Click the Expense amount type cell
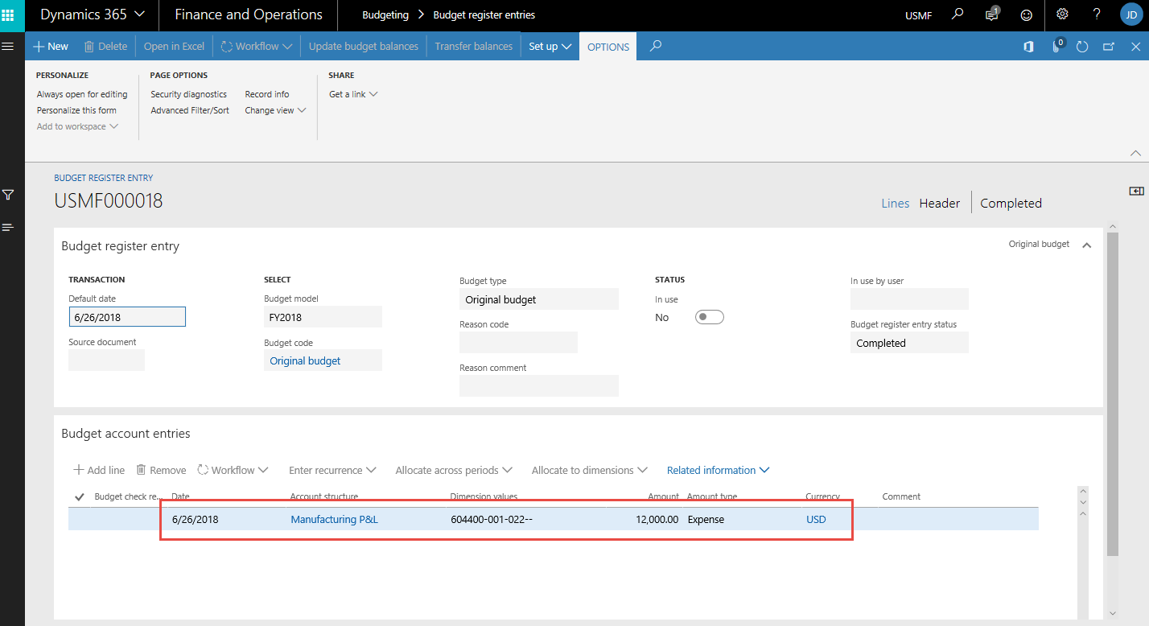This screenshot has width=1149, height=626. click(x=706, y=519)
